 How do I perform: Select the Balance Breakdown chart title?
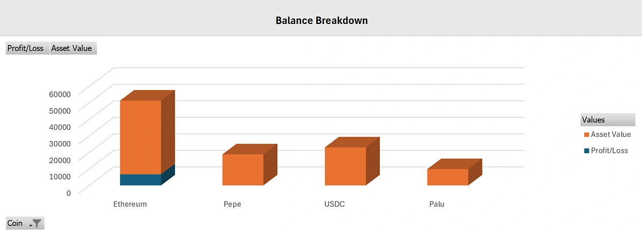click(x=322, y=21)
